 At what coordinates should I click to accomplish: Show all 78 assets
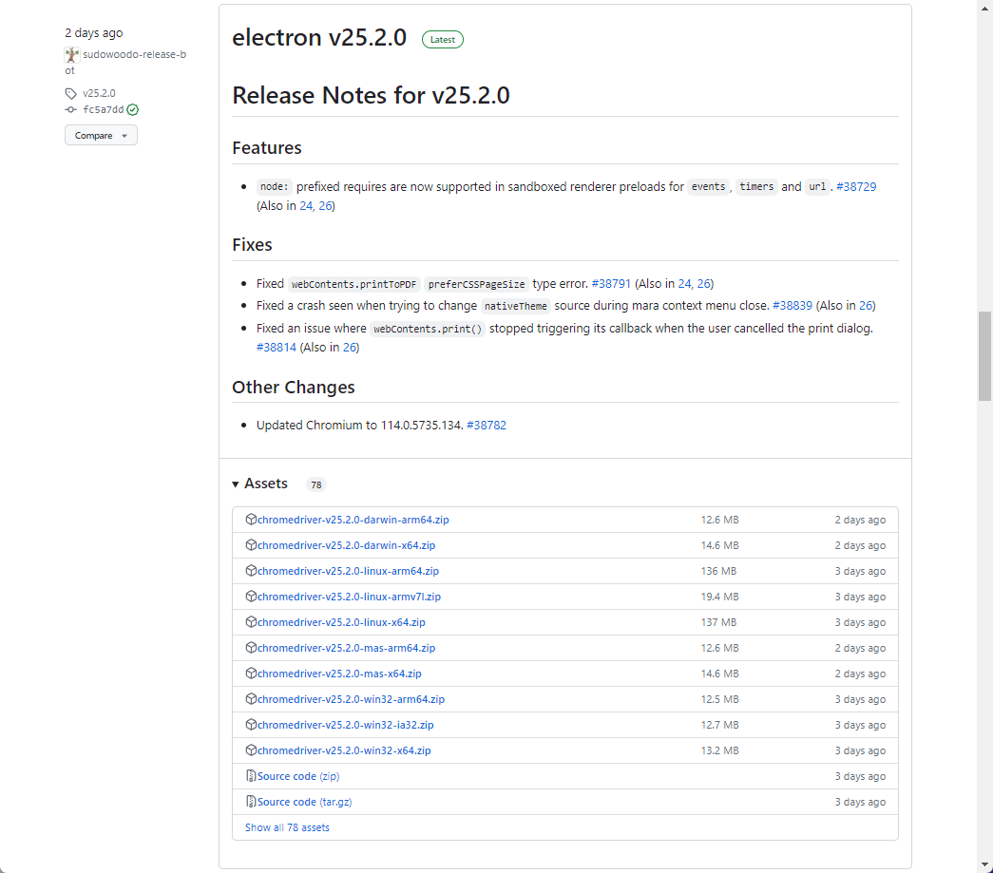pos(287,827)
